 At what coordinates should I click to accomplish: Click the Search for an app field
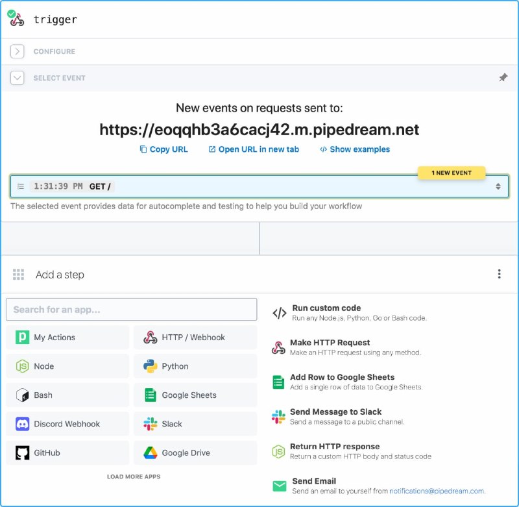point(132,309)
